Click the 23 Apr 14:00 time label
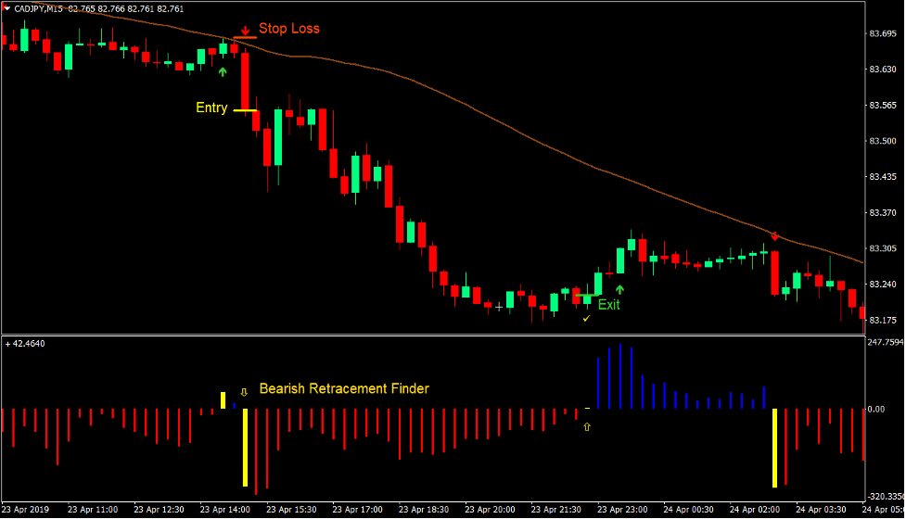906x519 pixels. (x=224, y=510)
